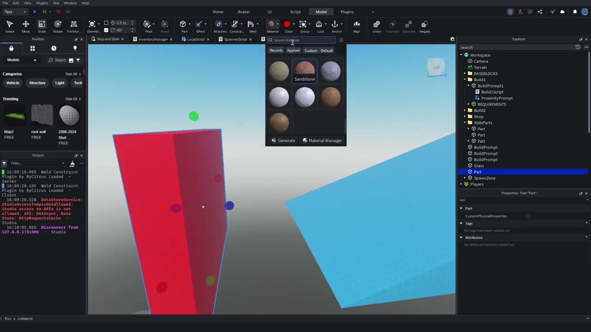Screen dimensions: 591x332
Task: Click the Run a command bar
Action: (295, 319)
